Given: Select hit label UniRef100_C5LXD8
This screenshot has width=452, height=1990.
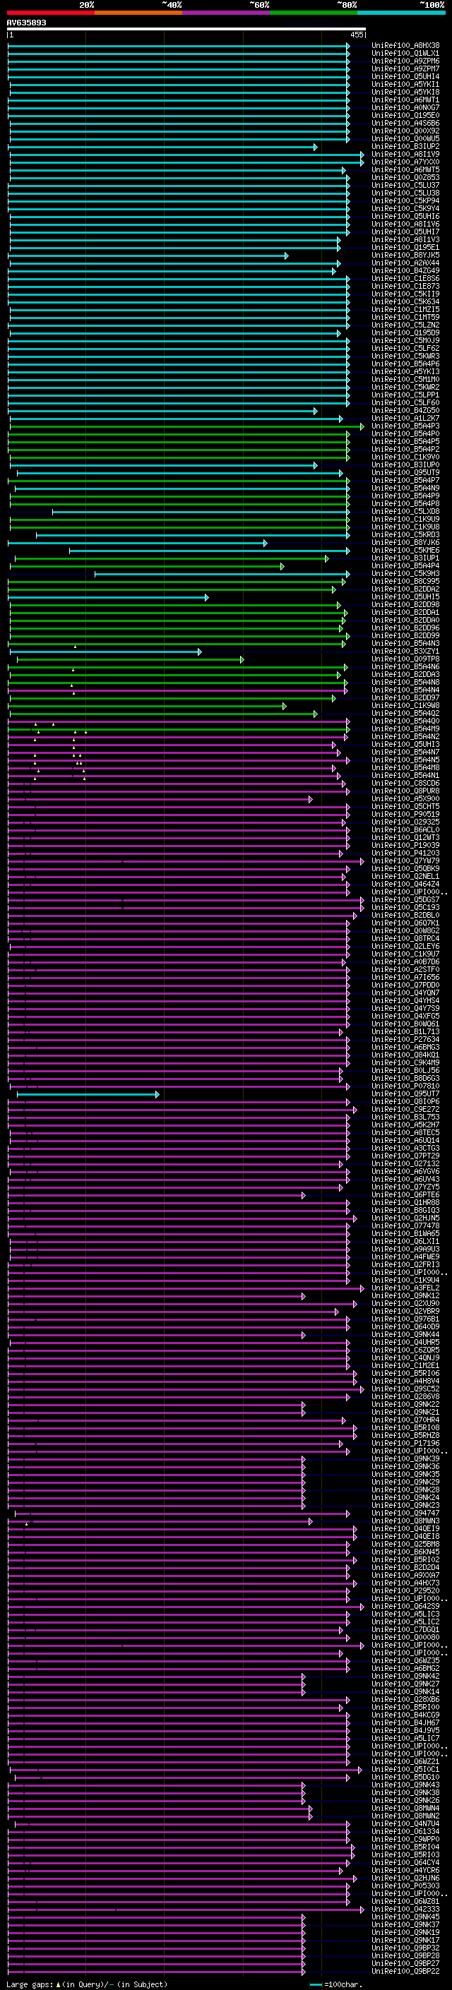Looking at the screenshot, I should click(x=405, y=511).
